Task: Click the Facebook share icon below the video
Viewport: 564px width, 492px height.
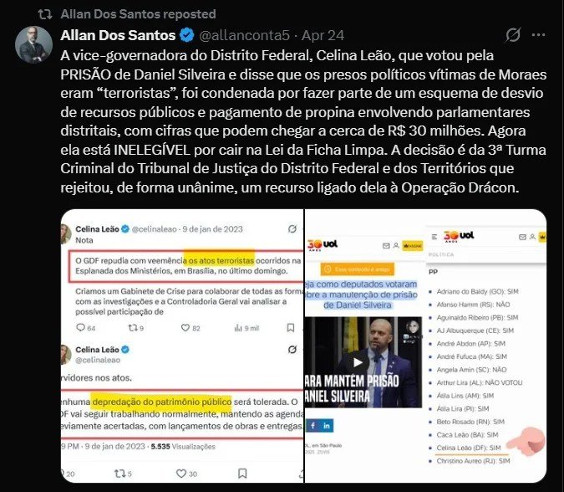Action: pyautogui.click(x=313, y=425)
